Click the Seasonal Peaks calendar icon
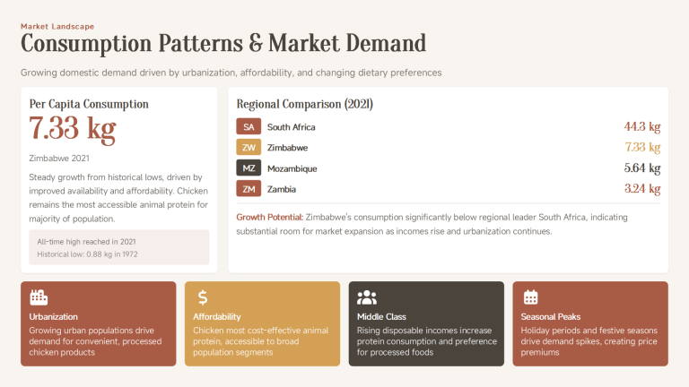689x387 pixels. tap(530, 297)
